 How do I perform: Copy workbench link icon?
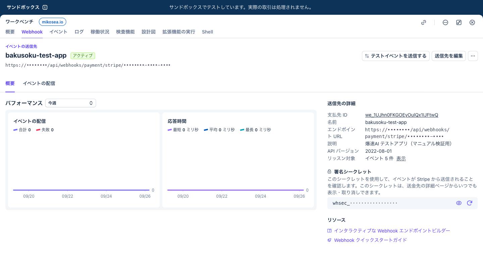(424, 22)
